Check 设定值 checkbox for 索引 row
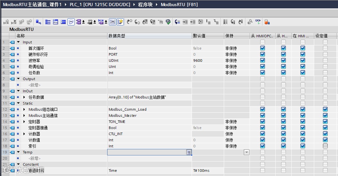The image size is (338, 176). tap(325, 146)
